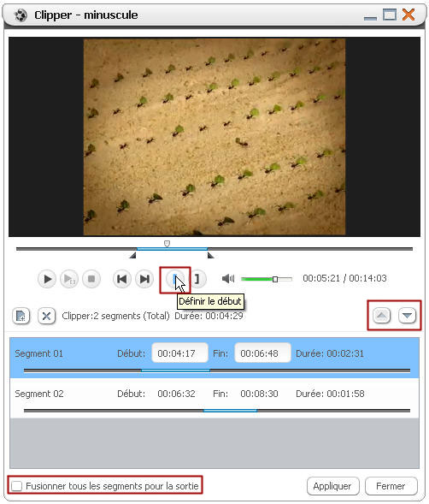Click the left clip start triangle marker

[132, 255]
